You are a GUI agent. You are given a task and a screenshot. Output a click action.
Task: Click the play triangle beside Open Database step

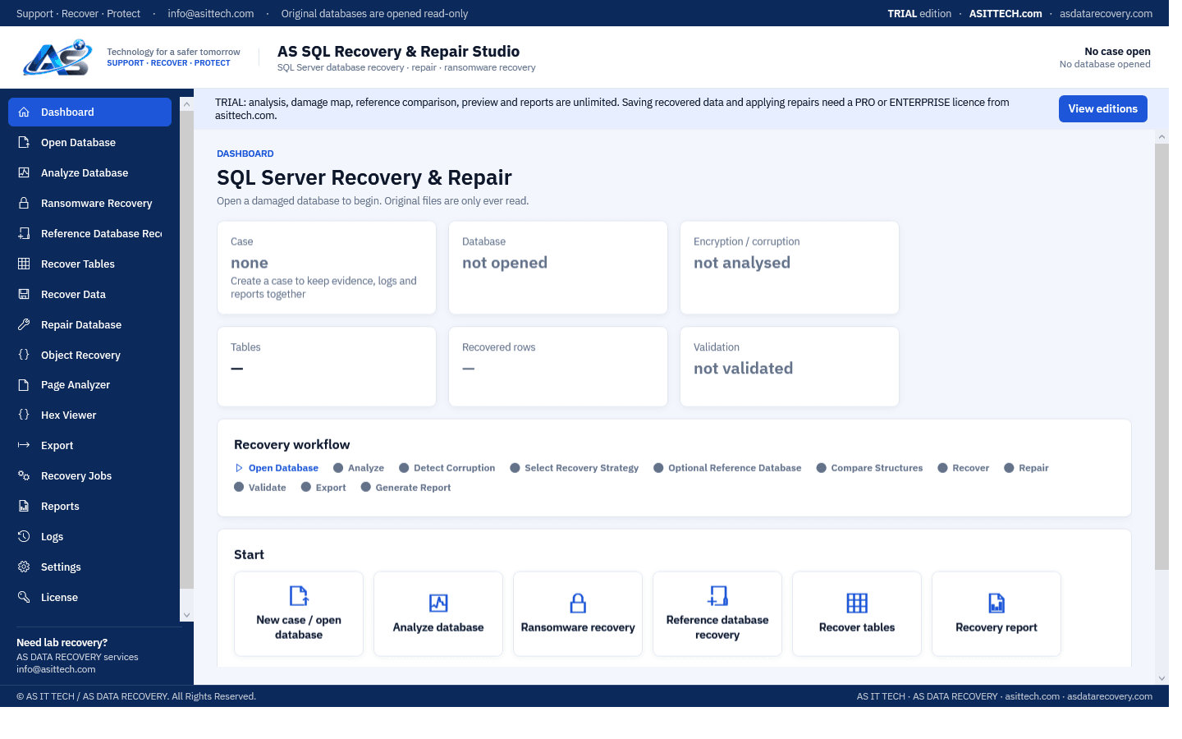[x=239, y=468]
